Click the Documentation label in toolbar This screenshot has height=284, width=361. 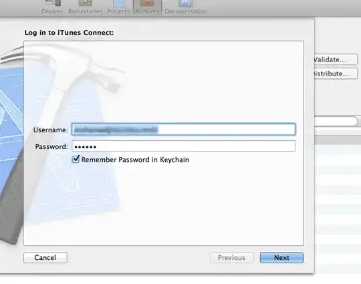[186, 11]
